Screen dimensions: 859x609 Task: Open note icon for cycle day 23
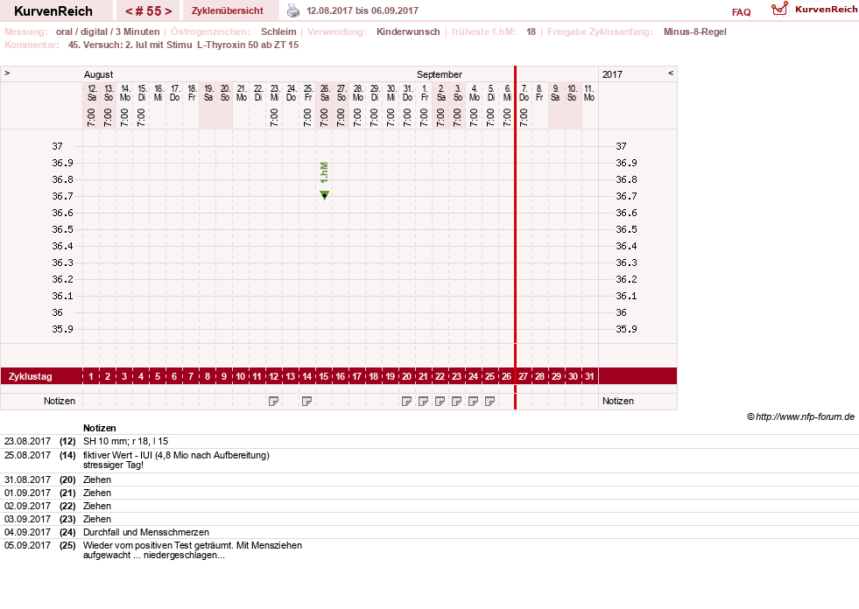(x=456, y=402)
